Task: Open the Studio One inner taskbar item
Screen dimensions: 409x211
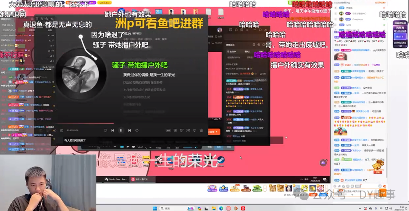Action: [116, 179]
